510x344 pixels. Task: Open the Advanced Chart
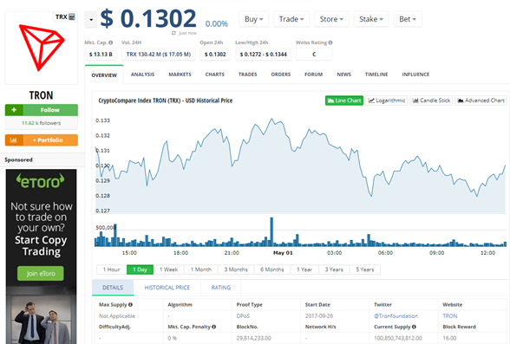click(x=481, y=101)
